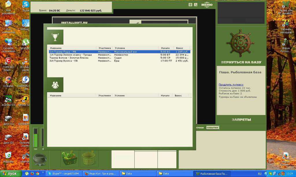Open the Skype taskbar button

coord(64,174)
